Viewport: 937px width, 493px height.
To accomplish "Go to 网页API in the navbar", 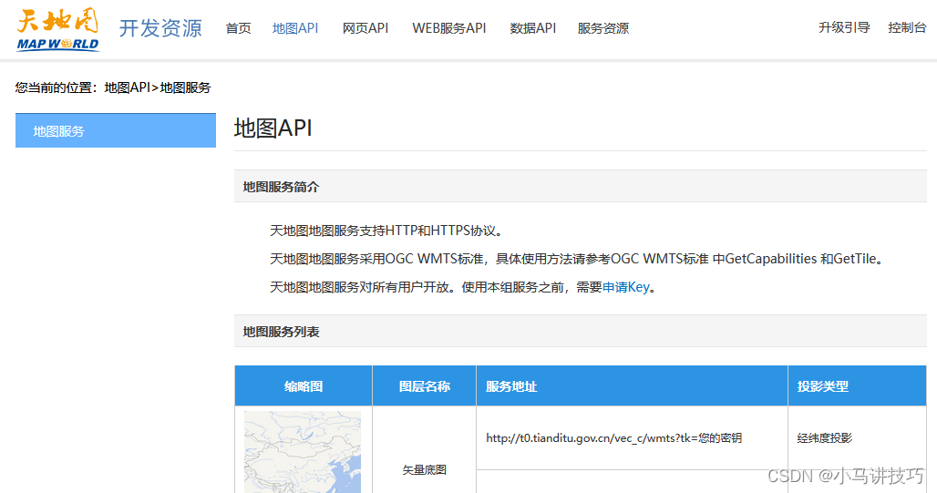I will tap(366, 28).
